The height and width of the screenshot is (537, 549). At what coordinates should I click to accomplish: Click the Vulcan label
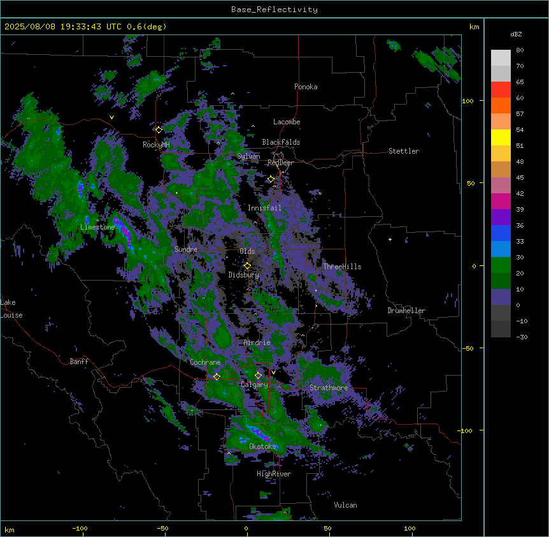pyautogui.click(x=345, y=505)
